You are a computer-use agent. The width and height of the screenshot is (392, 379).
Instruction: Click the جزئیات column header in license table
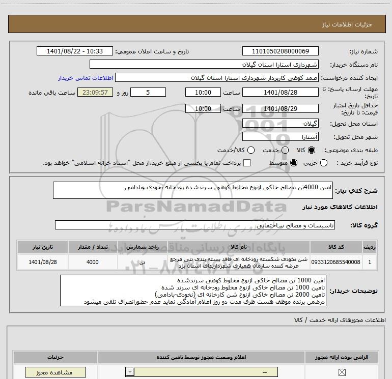55,357
